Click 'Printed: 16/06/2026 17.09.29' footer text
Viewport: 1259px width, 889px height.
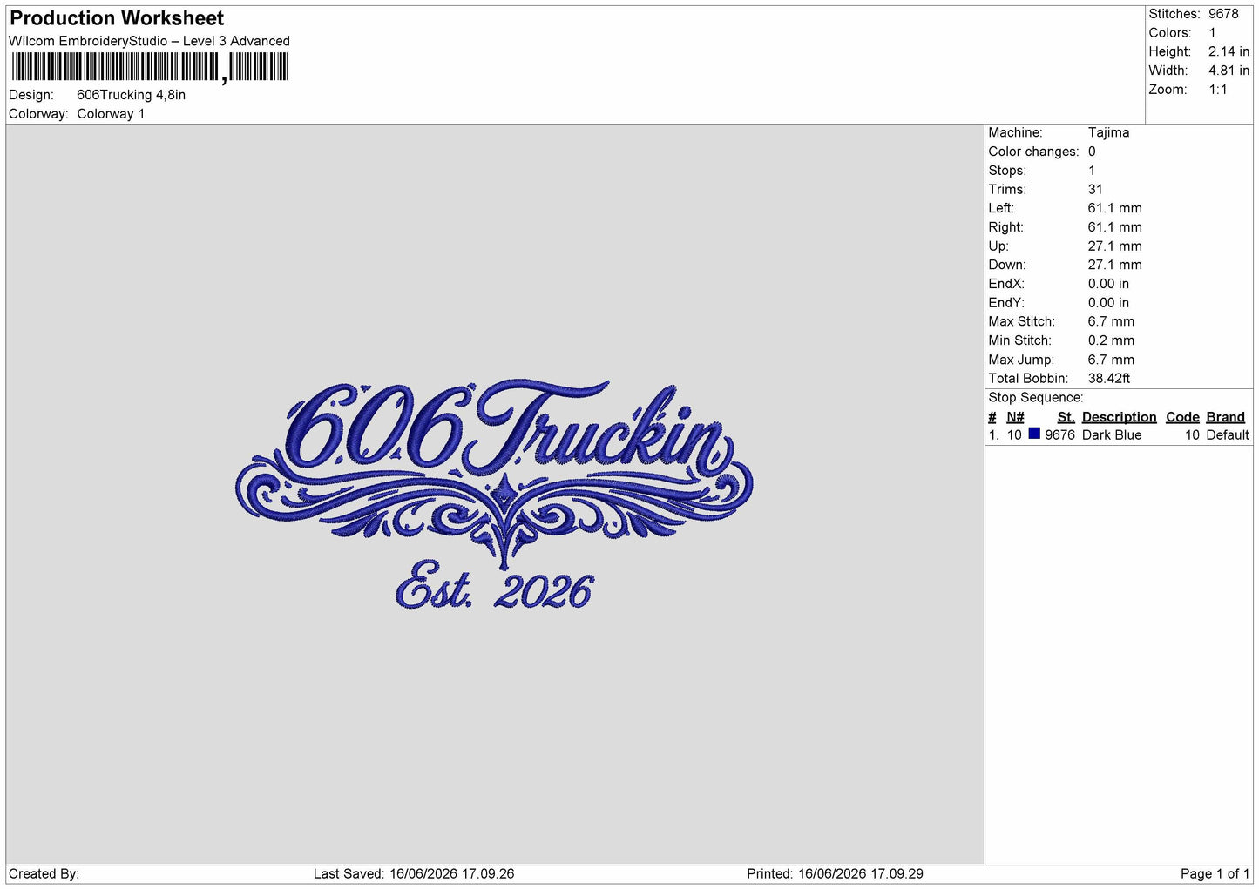pyautogui.click(x=835, y=874)
